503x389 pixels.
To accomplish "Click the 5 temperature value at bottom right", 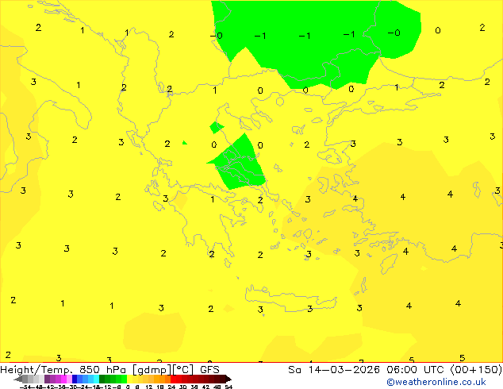I will point(462,357).
